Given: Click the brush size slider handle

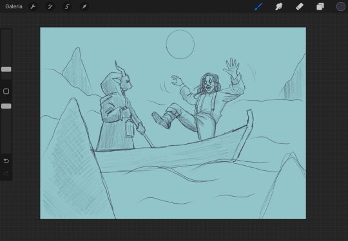Looking at the screenshot, I should (x=6, y=69).
